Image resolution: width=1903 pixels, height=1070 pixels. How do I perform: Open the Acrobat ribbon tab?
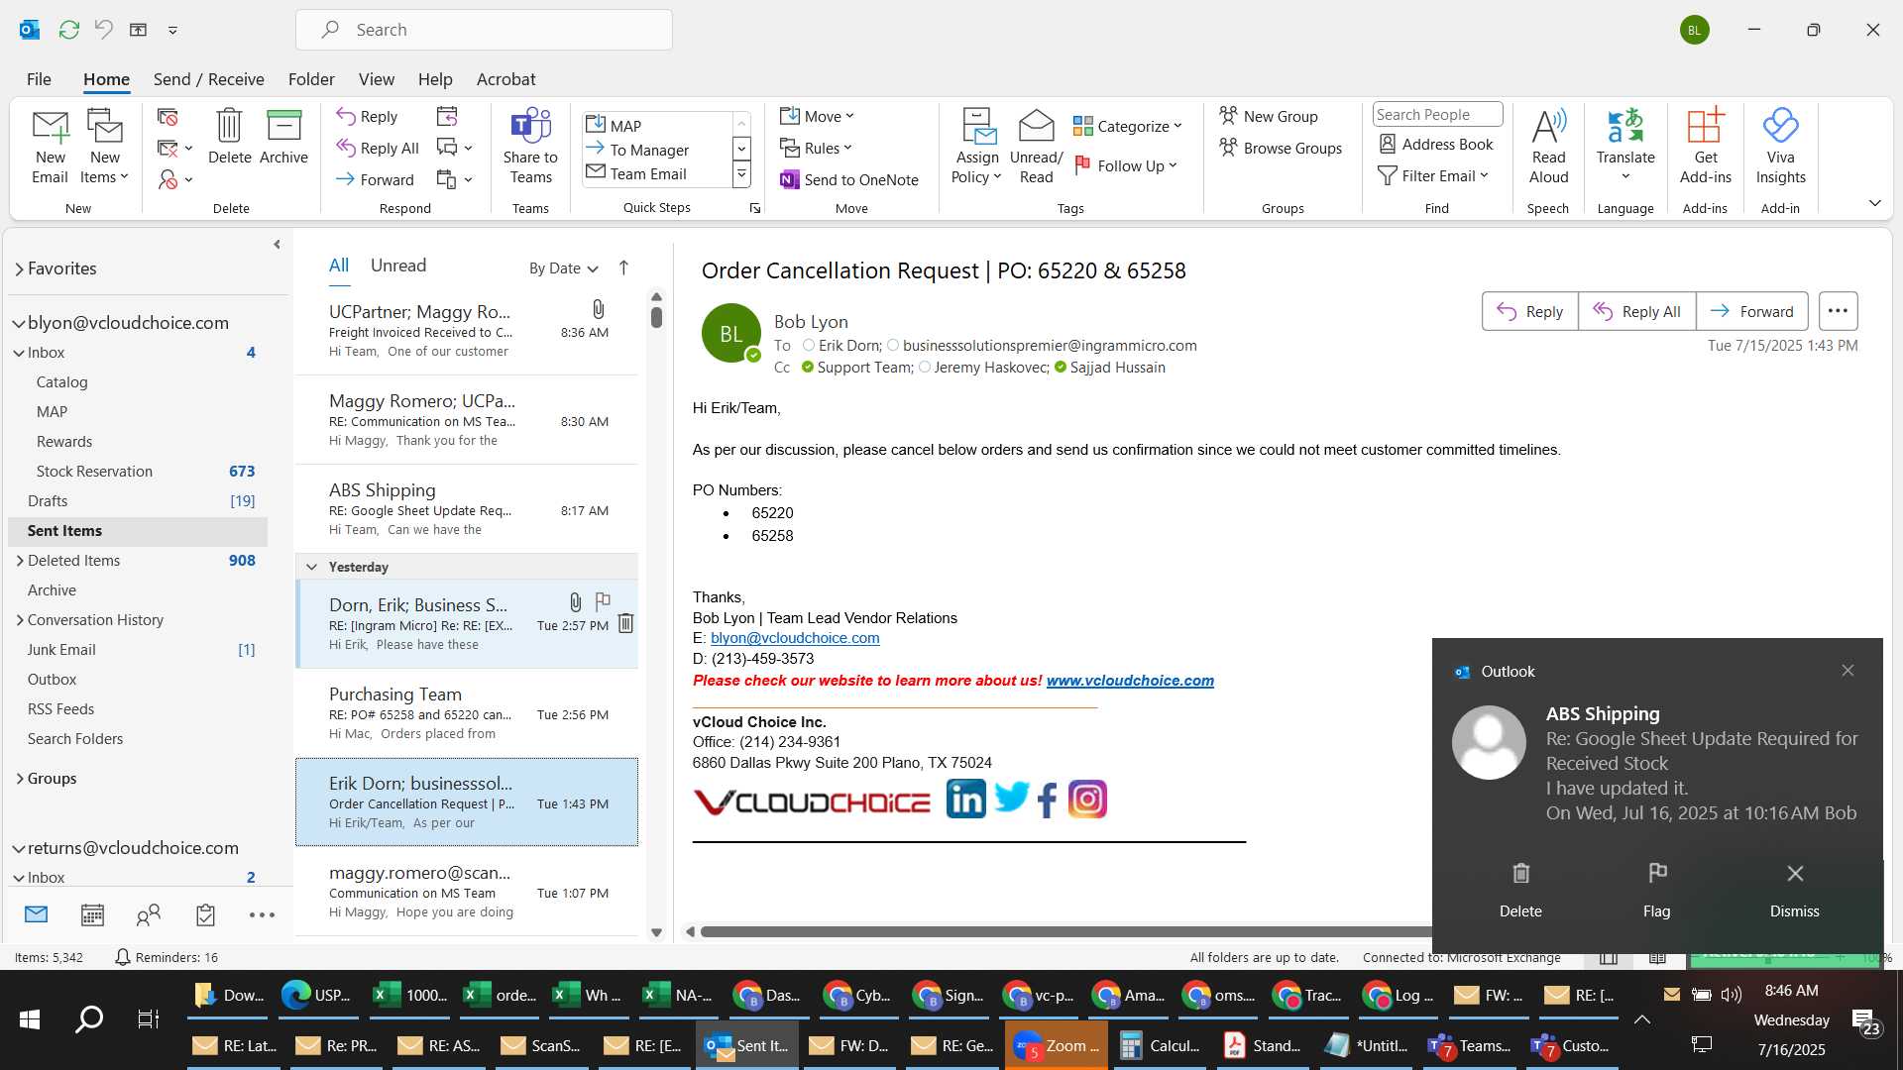coord(505,79)
